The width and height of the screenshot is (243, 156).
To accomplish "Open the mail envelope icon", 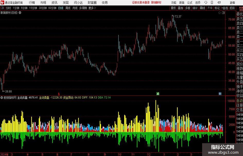I will [x=219, y=3].
